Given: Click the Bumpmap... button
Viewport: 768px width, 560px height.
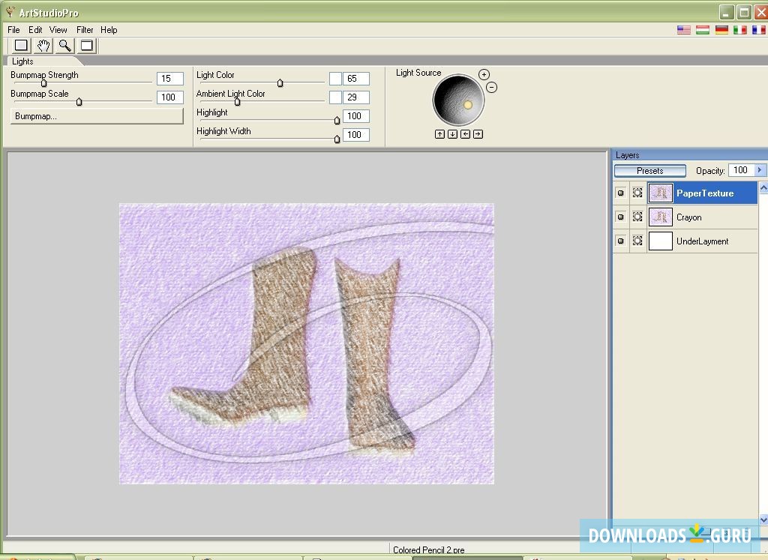Looking at the screenshot, I should tap(97, 116).
